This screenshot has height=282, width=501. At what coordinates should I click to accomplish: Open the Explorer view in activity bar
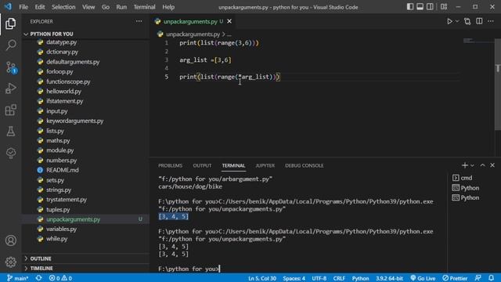(x=10, y=23)
